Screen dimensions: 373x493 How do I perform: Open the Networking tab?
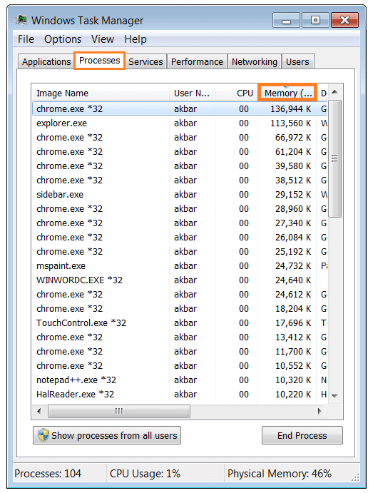coord(255,61)
